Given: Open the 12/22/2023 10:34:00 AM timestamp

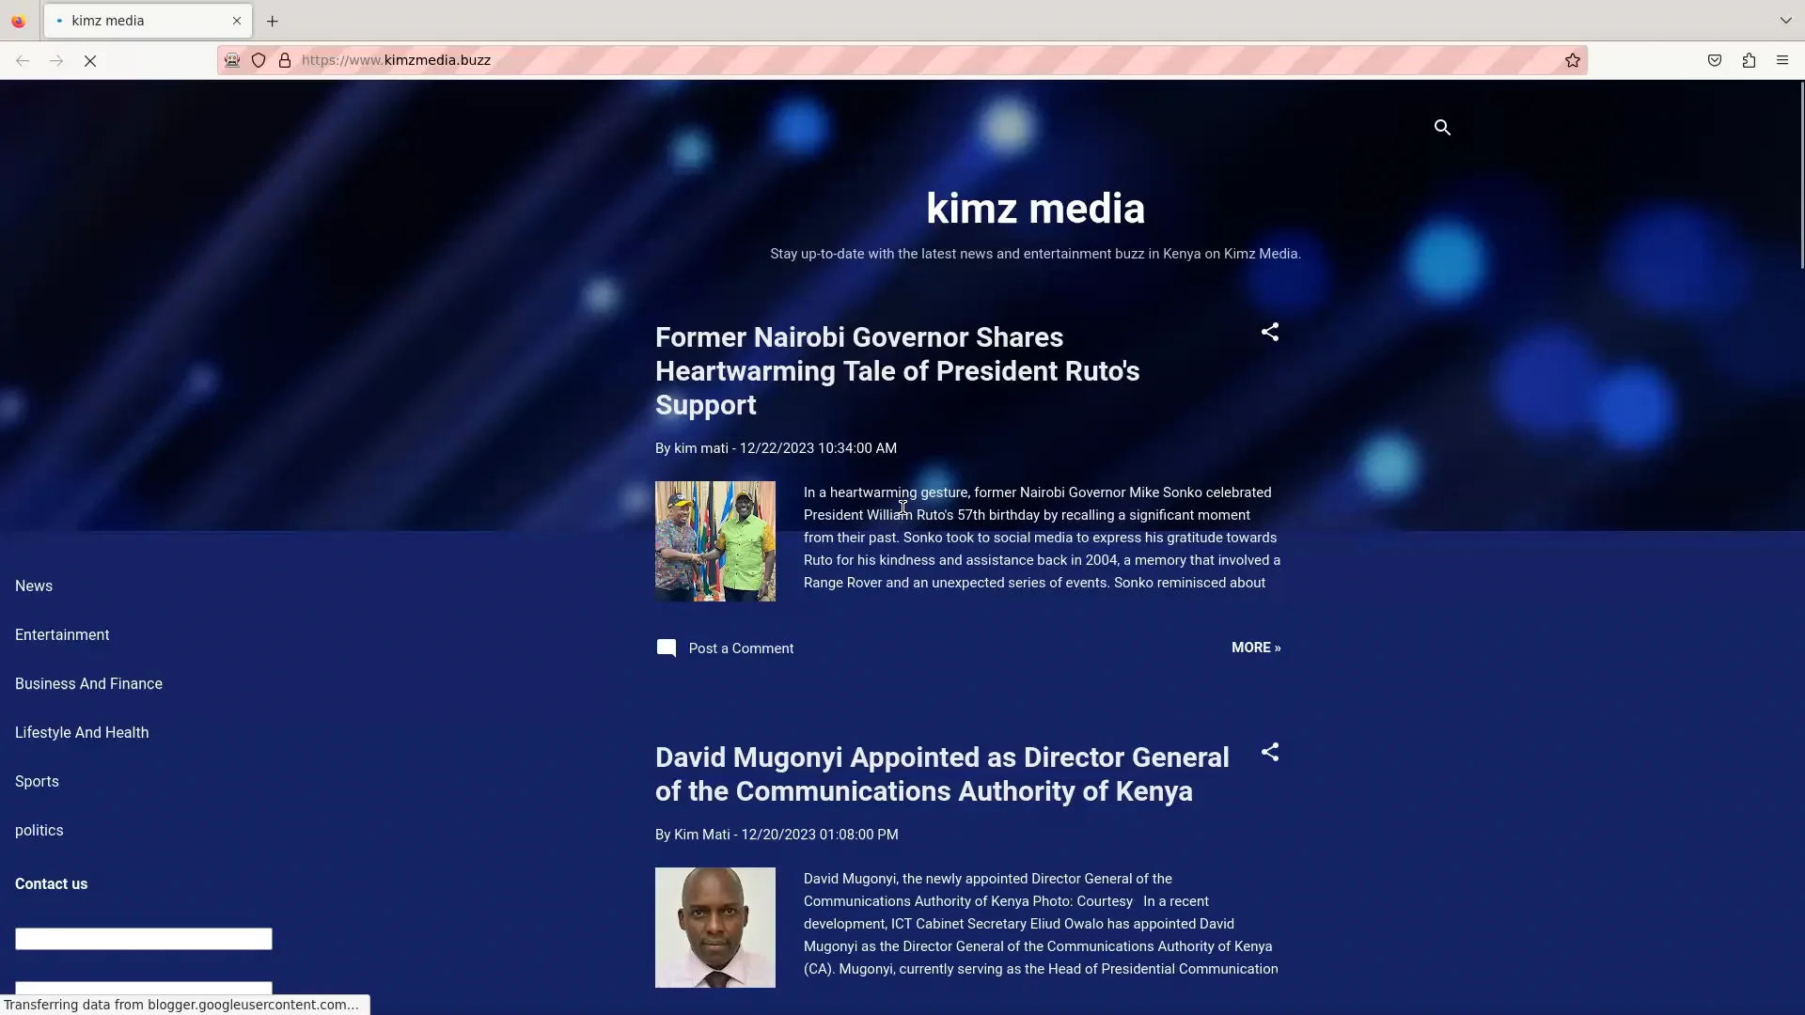Looking at the screenshot, I should pos(818,448).
